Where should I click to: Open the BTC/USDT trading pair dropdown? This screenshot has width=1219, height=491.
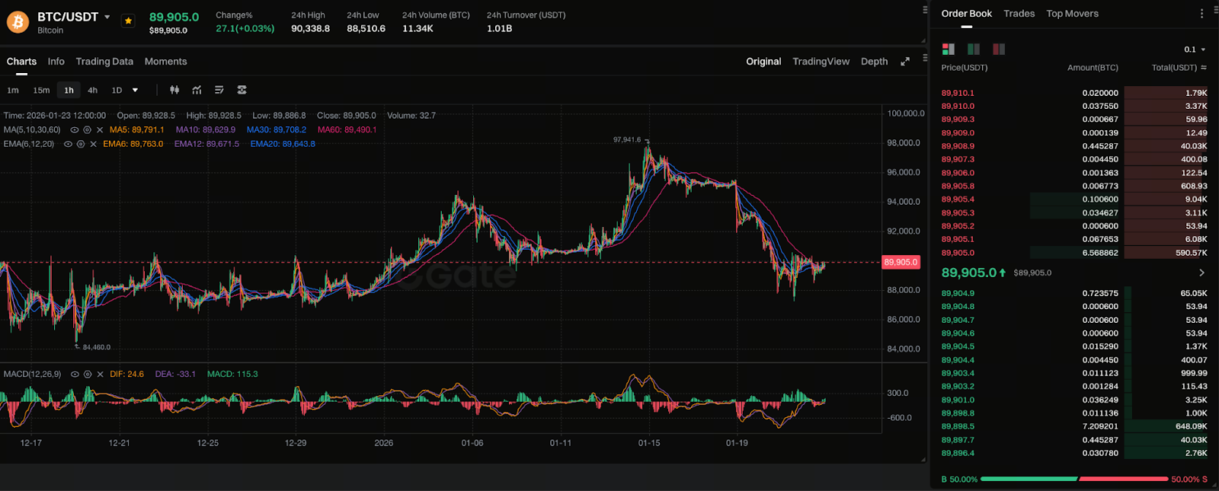[x=107, y=17]
